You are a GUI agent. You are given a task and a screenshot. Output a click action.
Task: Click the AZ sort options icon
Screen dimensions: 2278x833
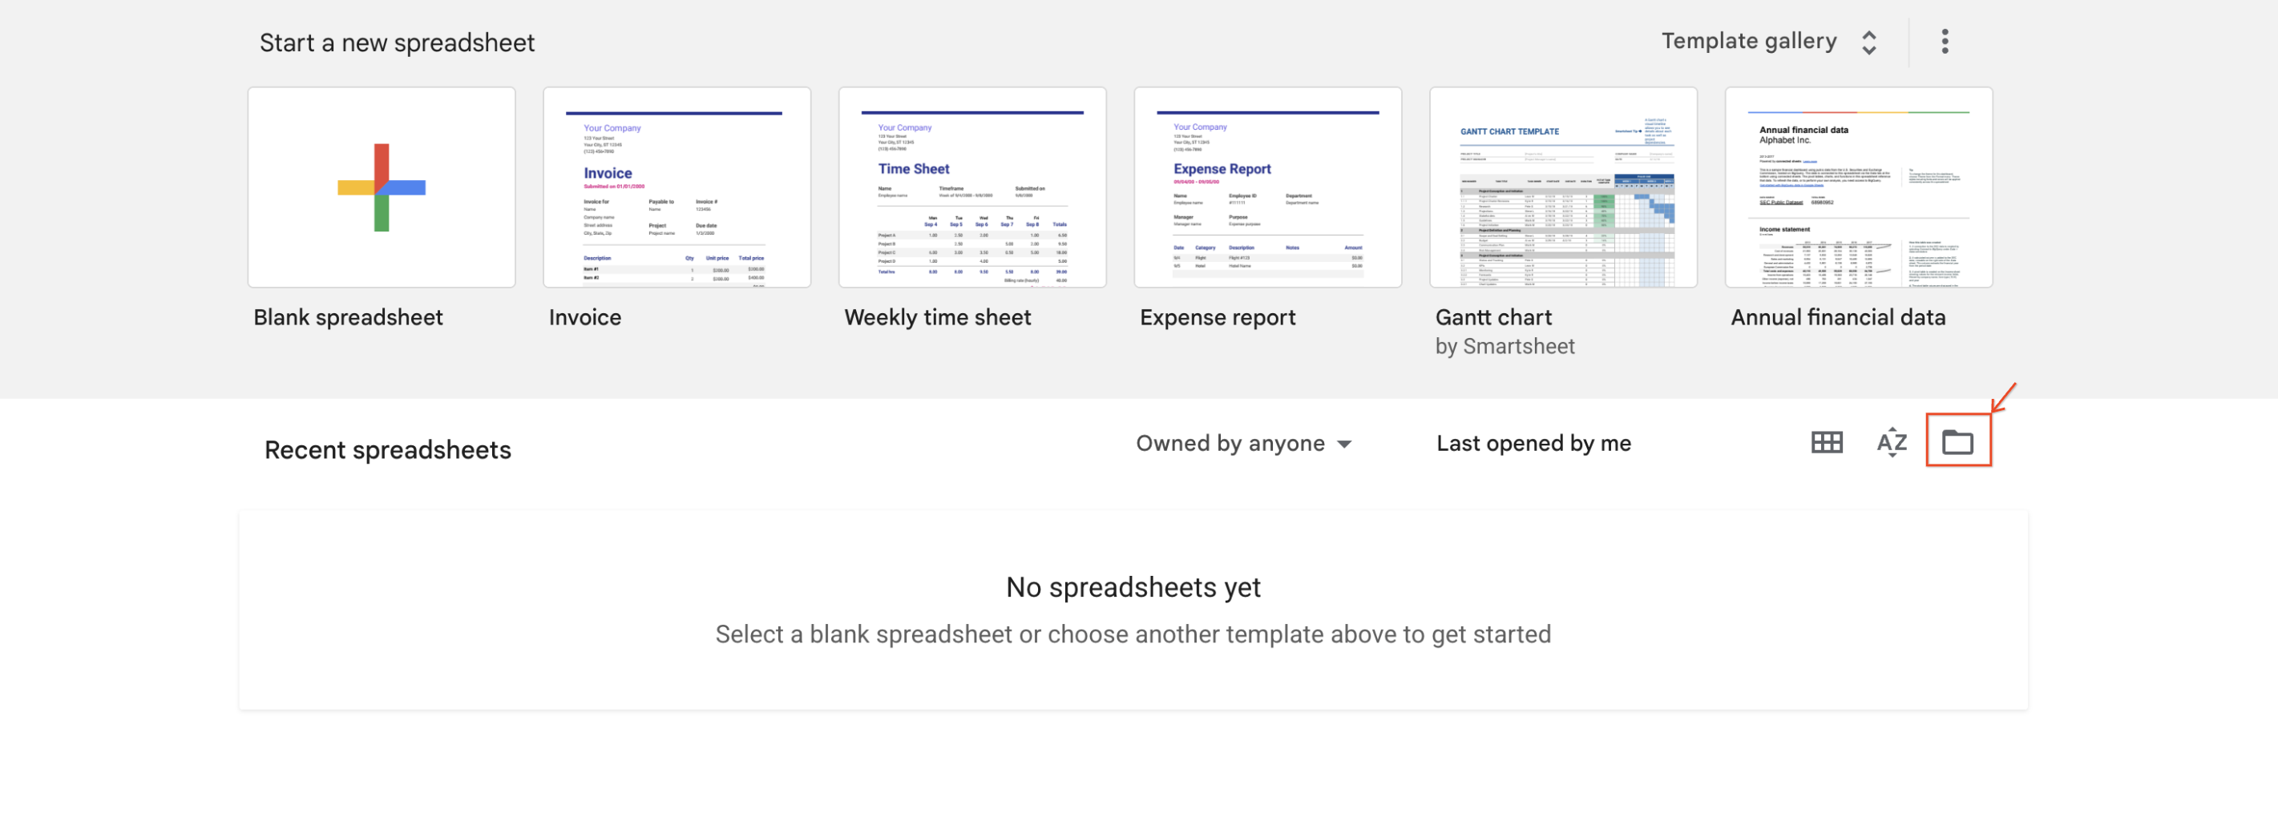coord(1892,441)
